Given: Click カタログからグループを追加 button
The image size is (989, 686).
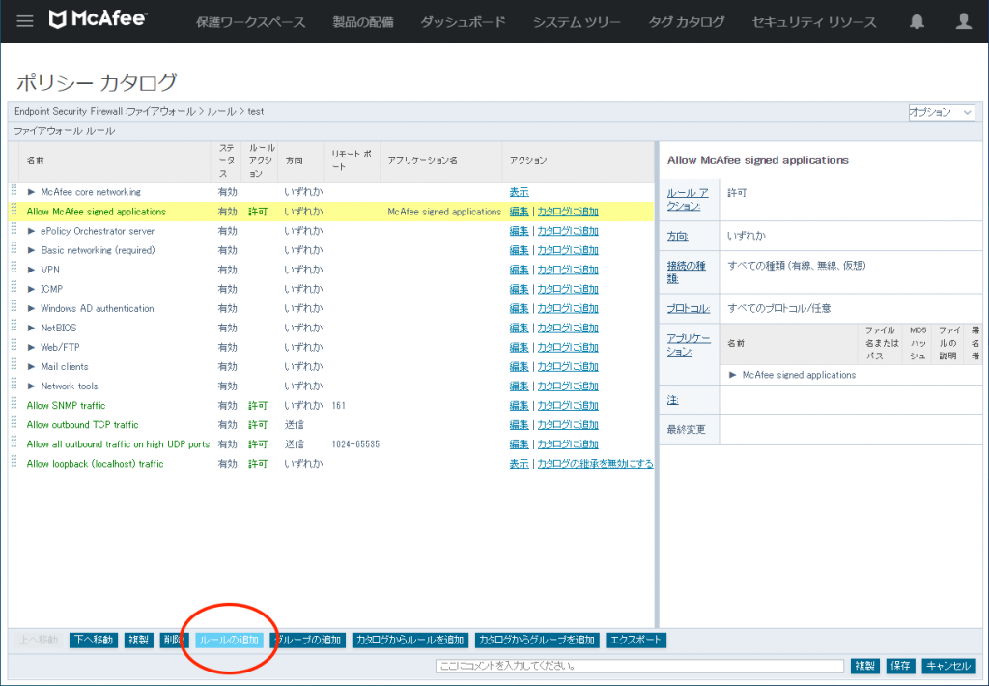Looking at the screenshot, I should point(537,640).
